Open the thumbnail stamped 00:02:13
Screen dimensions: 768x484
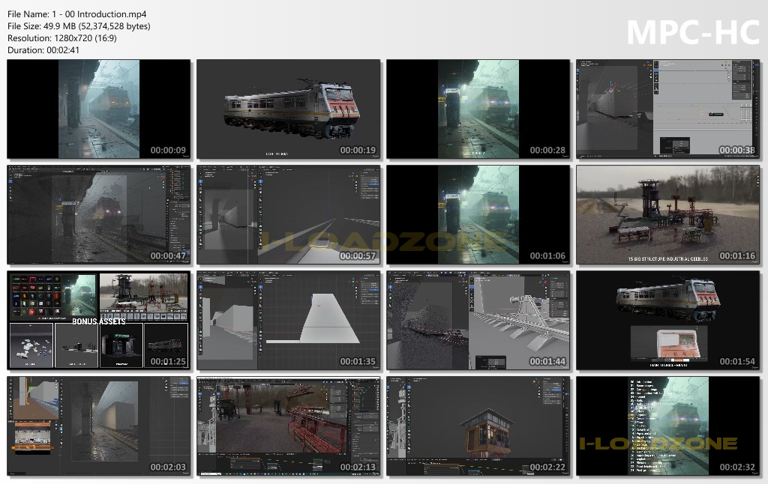pyautogui.click(x=289, y=426)
